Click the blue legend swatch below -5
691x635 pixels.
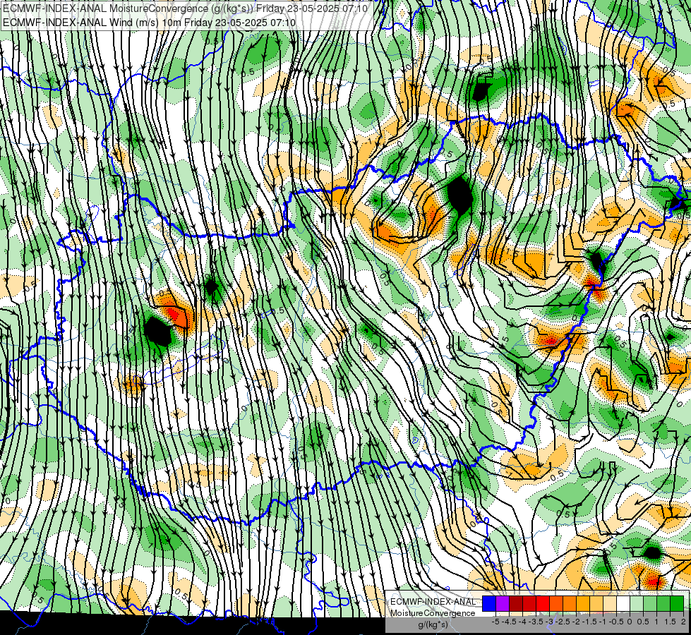point(489,604)
